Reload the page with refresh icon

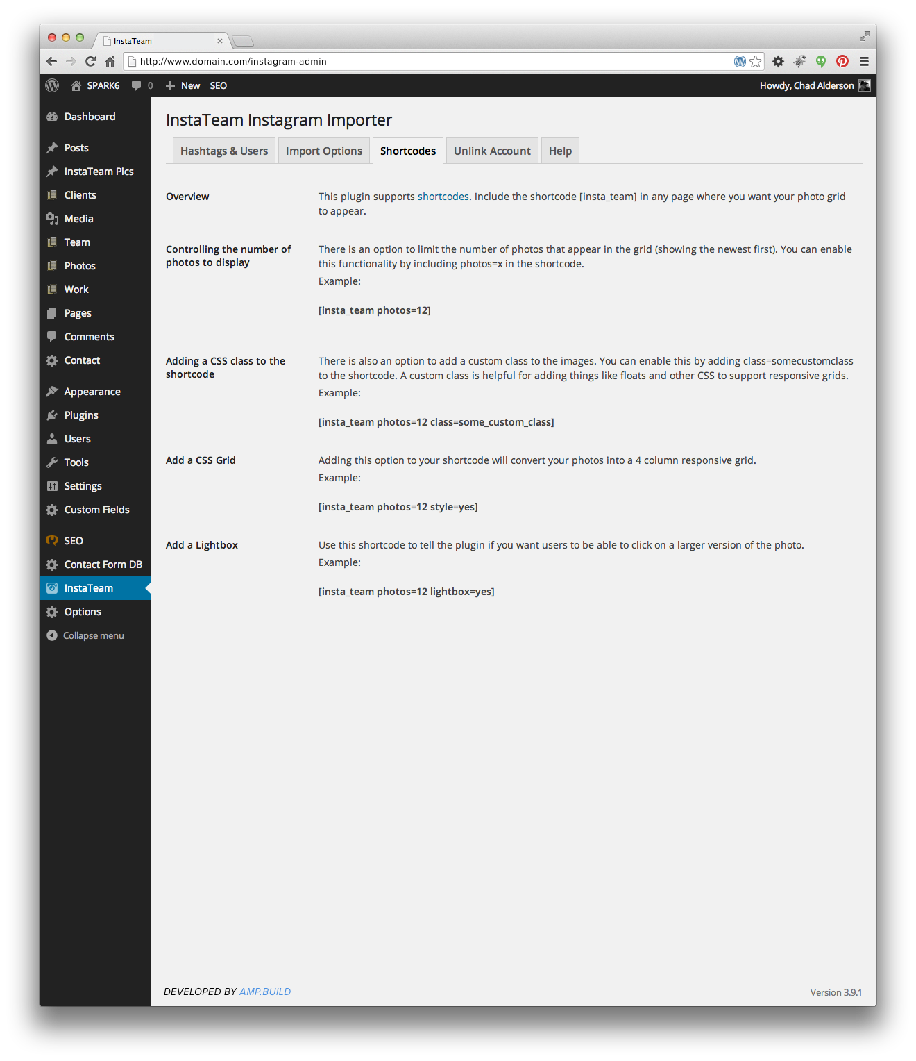coord(90,61)
